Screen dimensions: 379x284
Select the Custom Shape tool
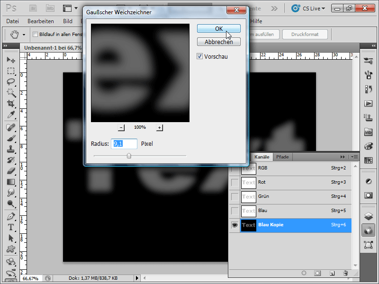(x=11, y=249)
